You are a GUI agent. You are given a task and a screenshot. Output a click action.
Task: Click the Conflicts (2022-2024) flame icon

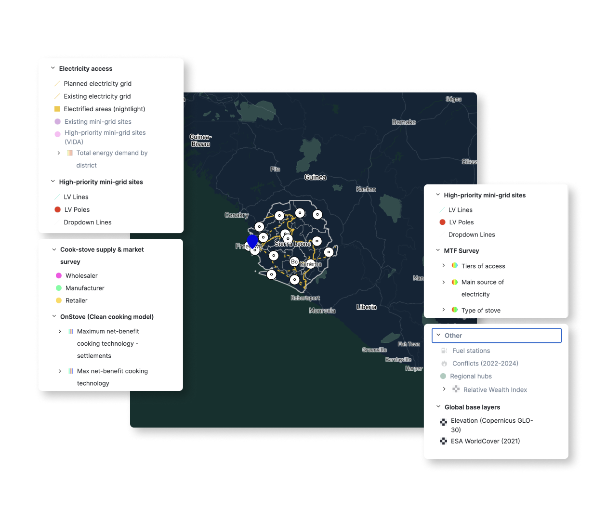click(444, 364)
